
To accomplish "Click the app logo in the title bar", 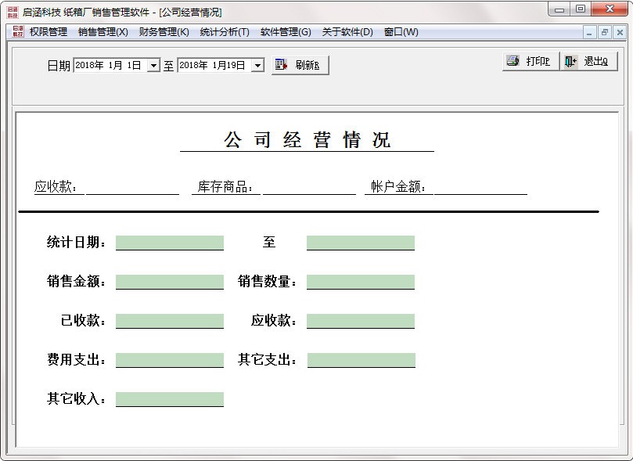I will pos(13,12).
